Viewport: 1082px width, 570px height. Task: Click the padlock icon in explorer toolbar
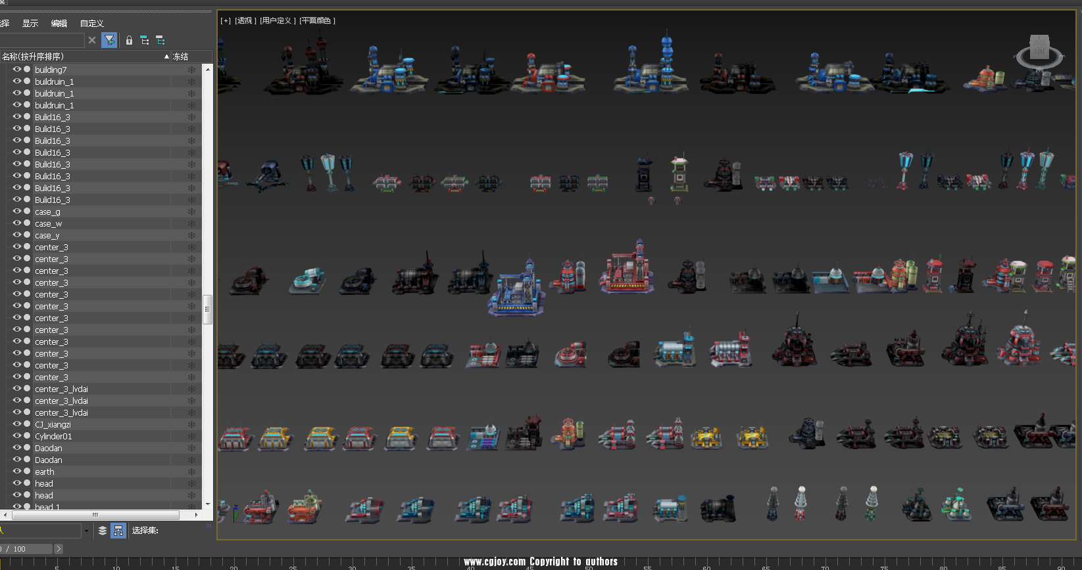pyautogui.click(x=129, y=41)
